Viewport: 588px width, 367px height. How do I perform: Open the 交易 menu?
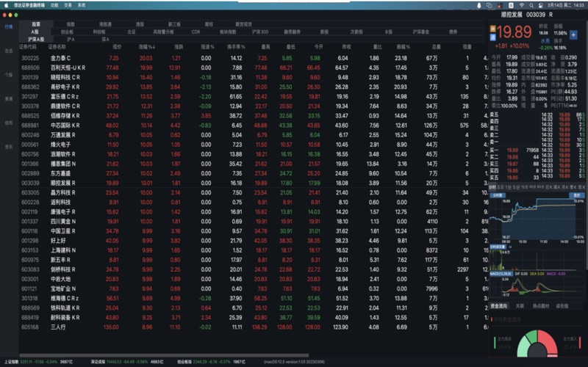[x=68, y=4]
